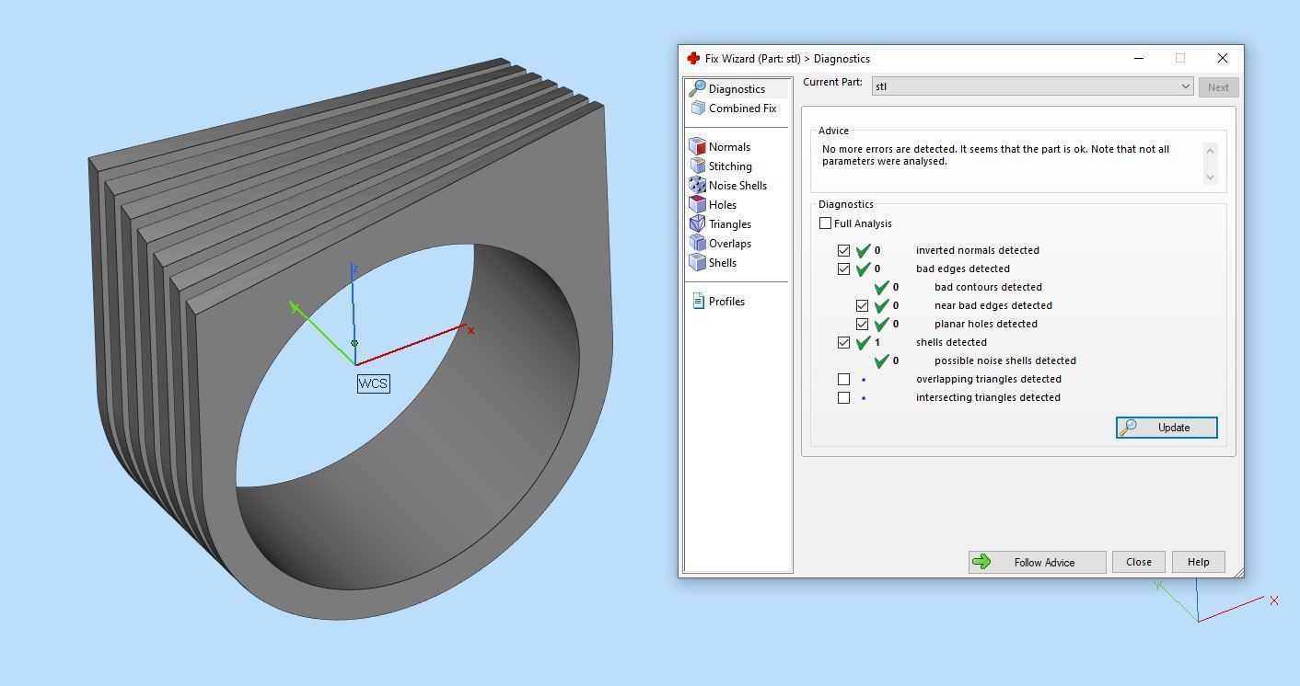Uncheck inverted normals detected checkbox
The width and height of the screenshot is (1300, 686).
pyautogui.click(x=843, y=250)
